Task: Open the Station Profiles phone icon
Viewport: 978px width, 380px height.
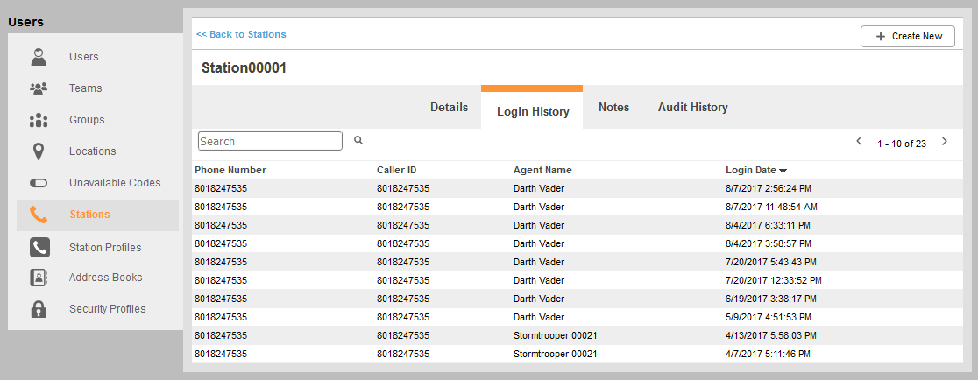Action: pyautogui.click(x=39, y=247)
